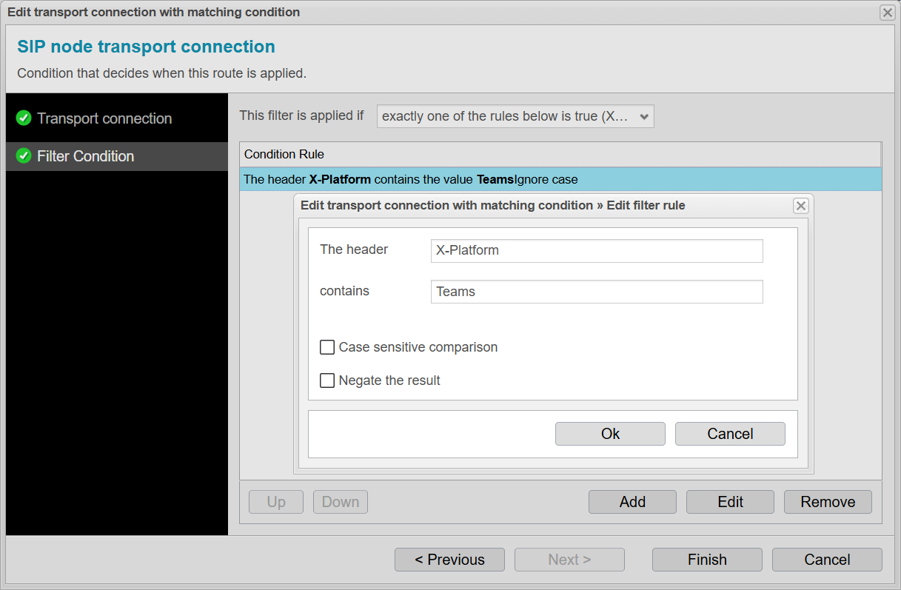Go back with the Previous button
901x590 pixels.
click(449, 560)
